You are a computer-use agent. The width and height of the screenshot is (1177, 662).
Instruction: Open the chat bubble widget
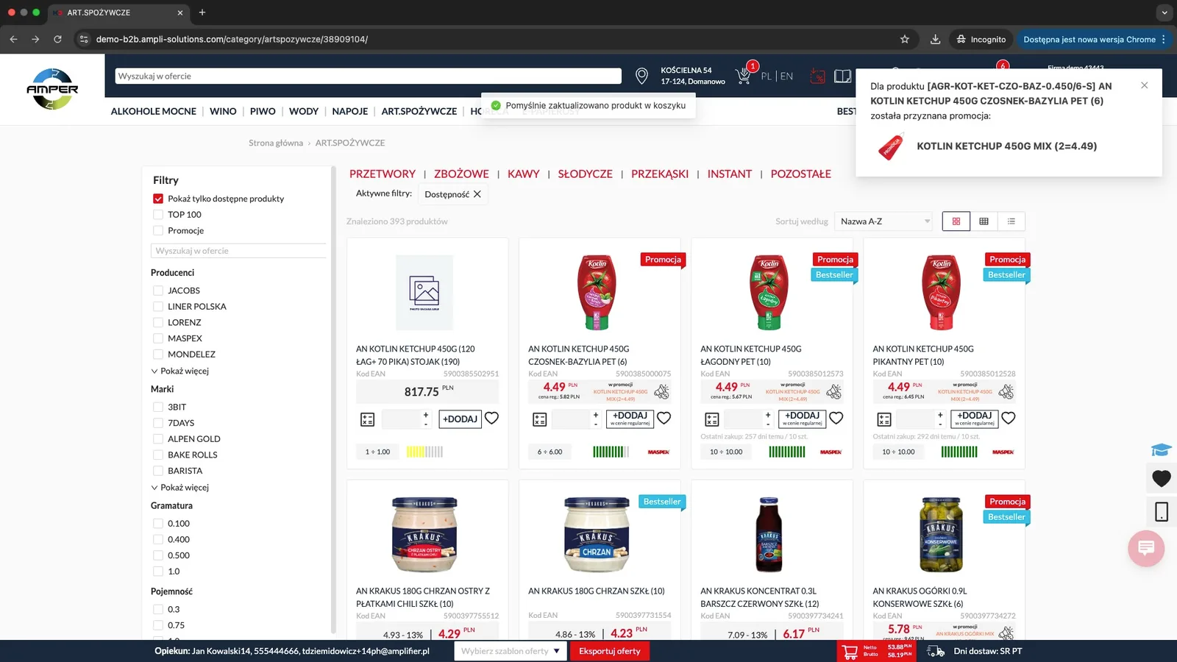point(1146,548)
